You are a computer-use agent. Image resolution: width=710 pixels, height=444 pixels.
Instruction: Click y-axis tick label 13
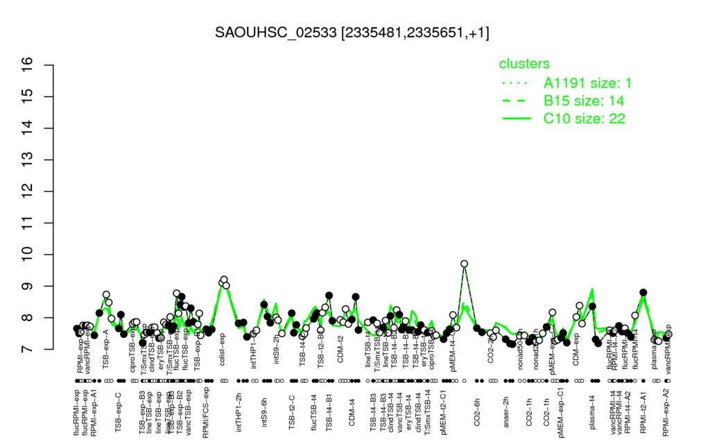point(28,160)
